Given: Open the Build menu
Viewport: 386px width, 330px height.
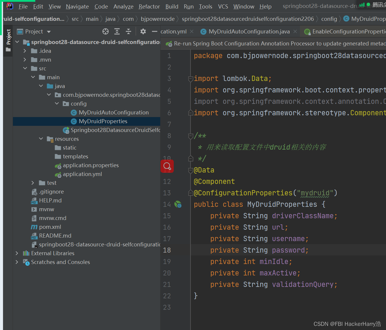Looking at the screenshot, I should pos(172,6).
